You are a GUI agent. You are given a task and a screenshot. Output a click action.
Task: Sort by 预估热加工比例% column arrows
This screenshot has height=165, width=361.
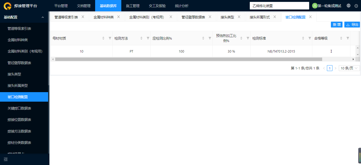(x=241, y=38)
